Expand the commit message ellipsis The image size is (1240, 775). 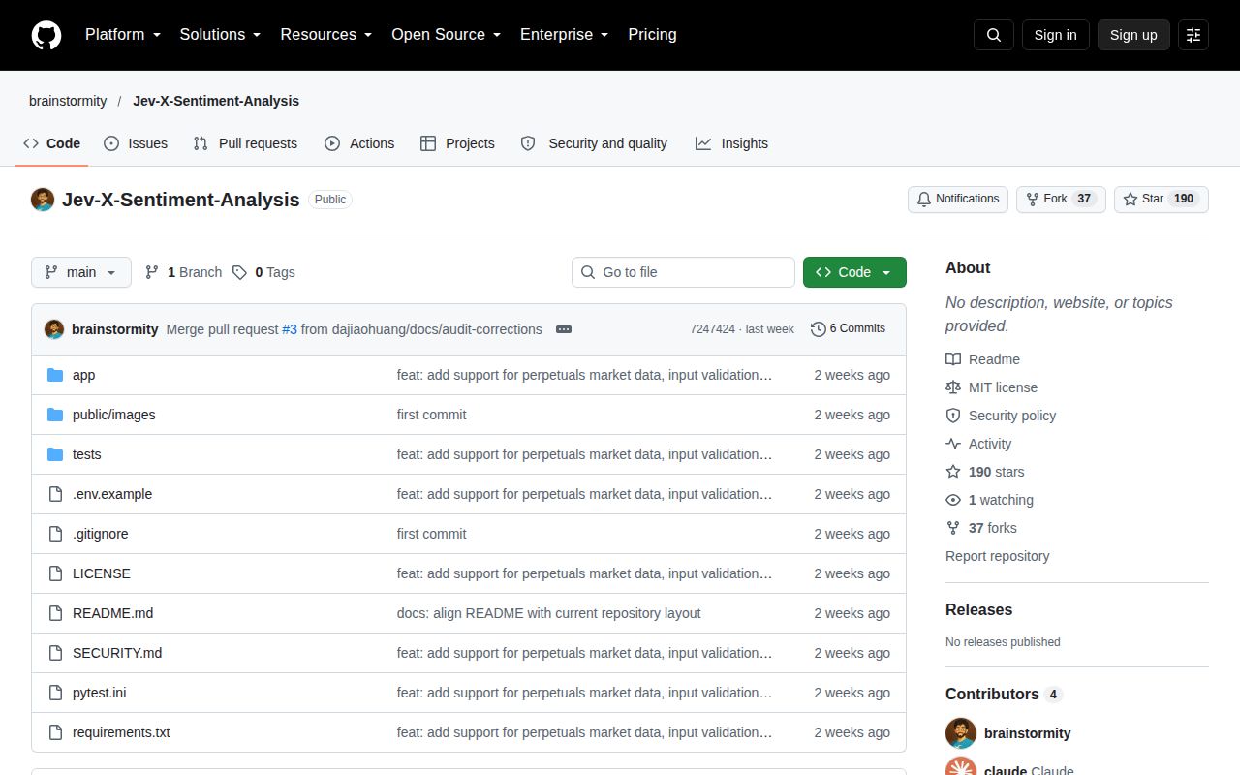tap(564, 329)
